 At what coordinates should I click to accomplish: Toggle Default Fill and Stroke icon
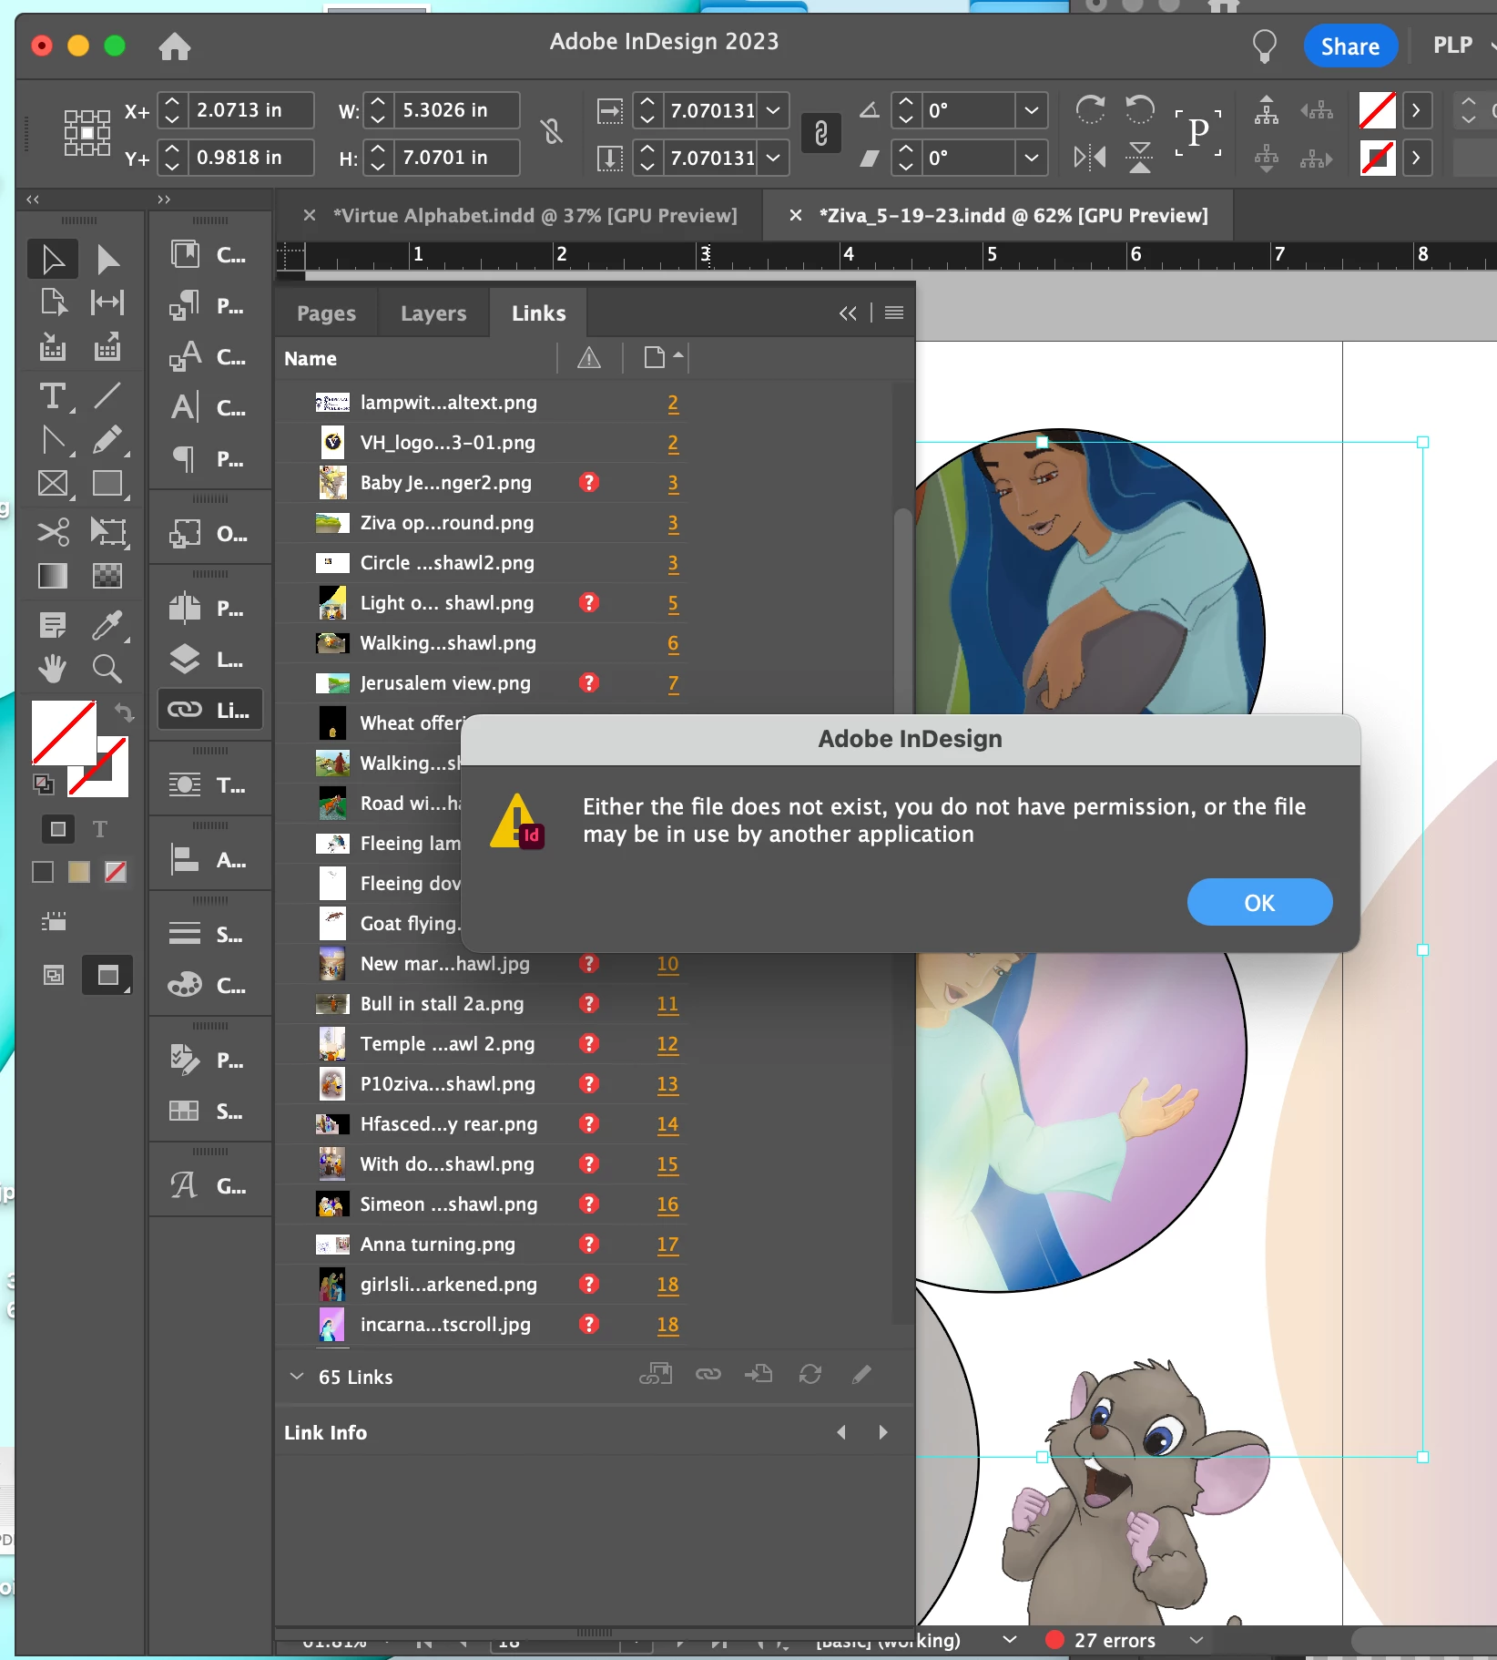click(43, 783)
